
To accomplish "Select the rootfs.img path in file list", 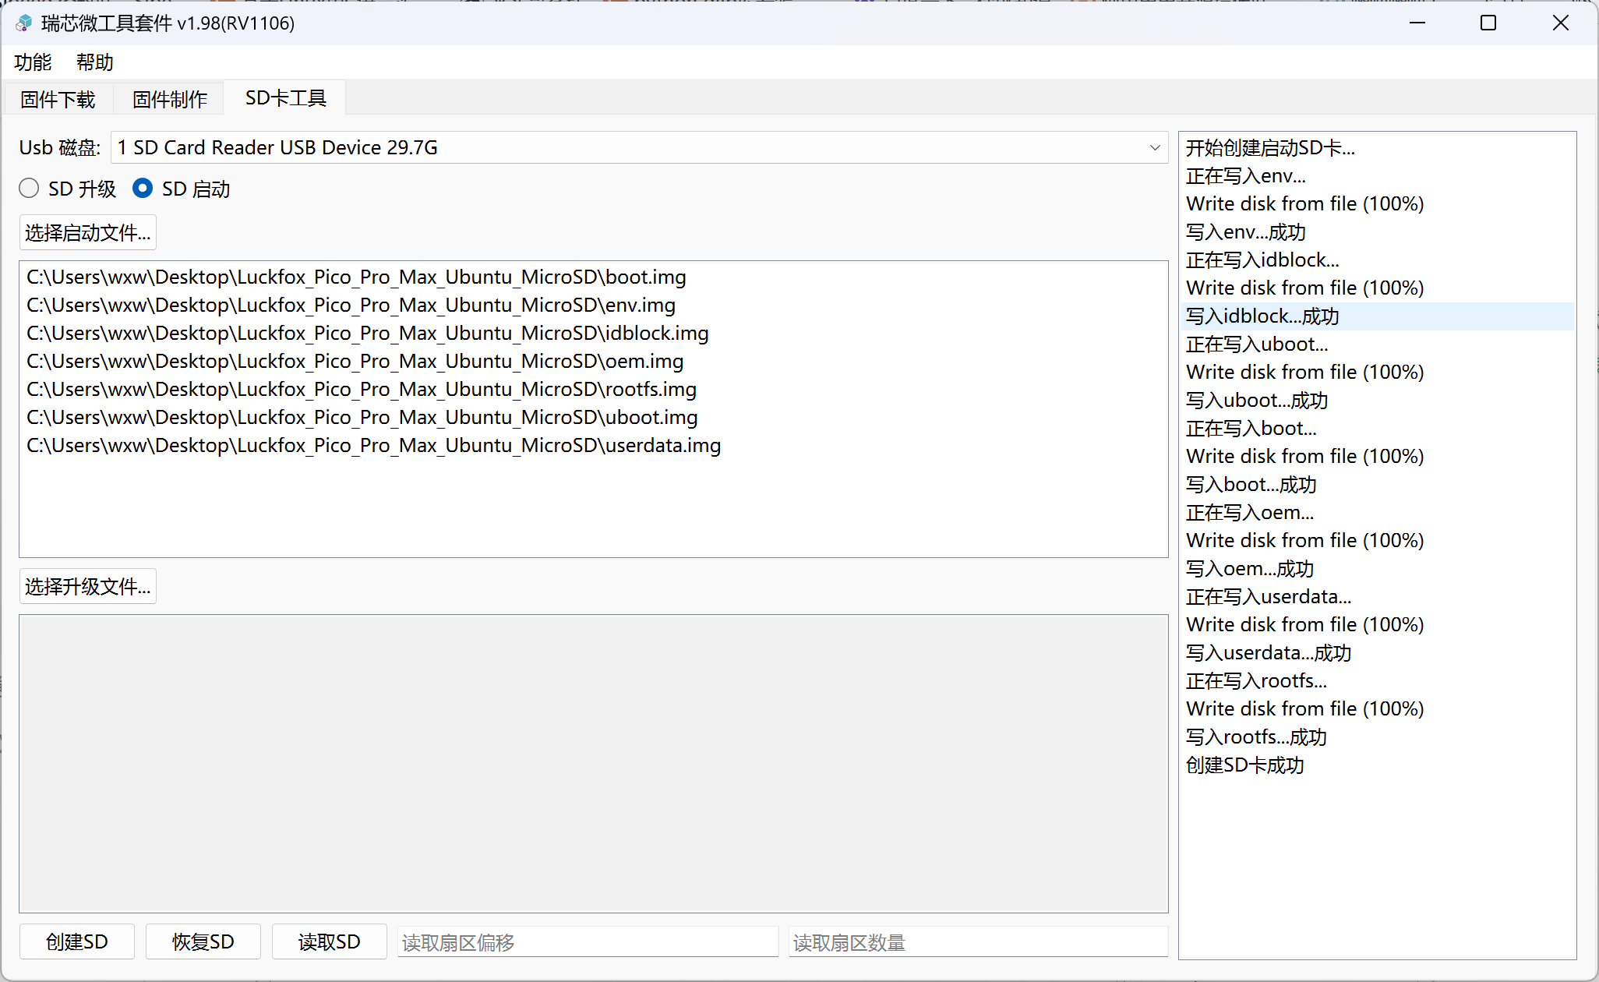I will [362, 390].
